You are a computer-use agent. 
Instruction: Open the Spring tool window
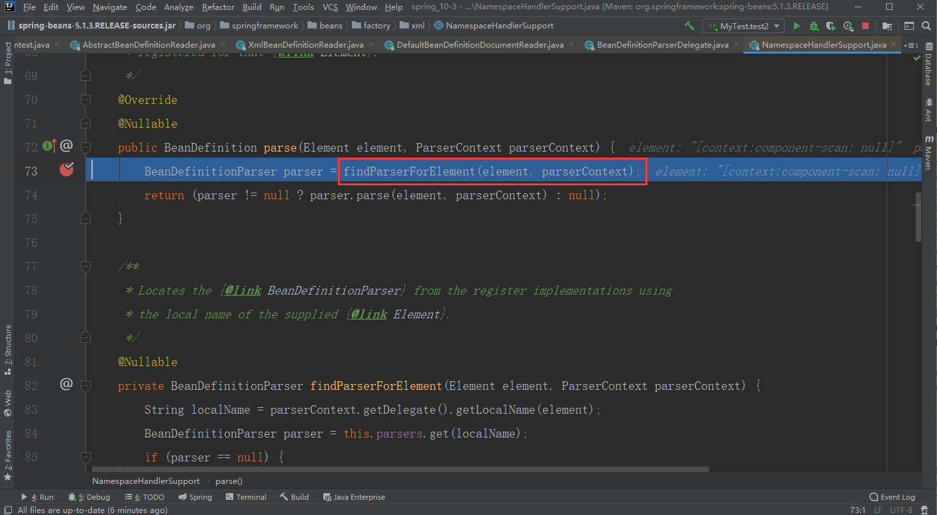195,496
